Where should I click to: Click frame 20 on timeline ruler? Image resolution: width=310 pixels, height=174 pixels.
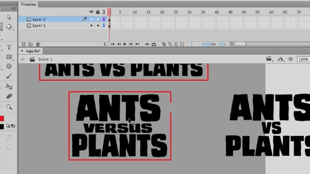(x=162, y=12)
